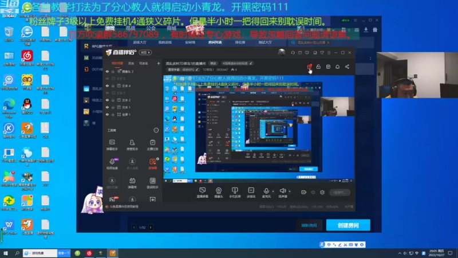Open the hamburger menu in streaming app title bar

coord(329,53)
